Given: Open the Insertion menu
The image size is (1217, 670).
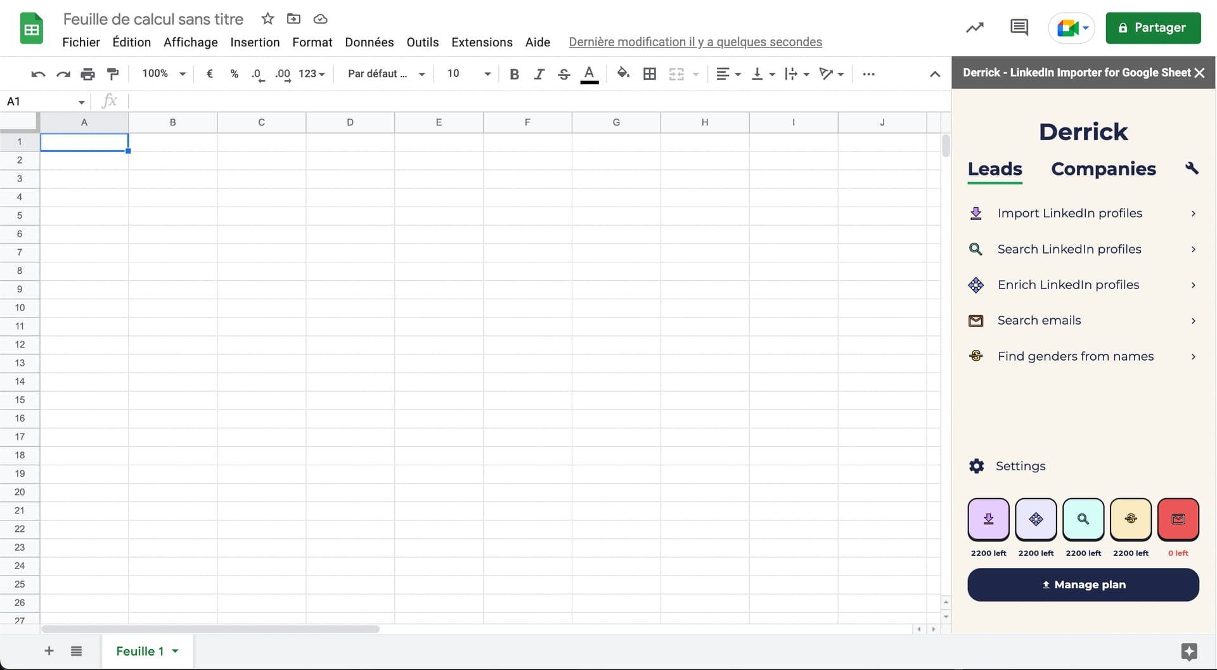Looking at the screenshot, I should [x=255, y=42].
